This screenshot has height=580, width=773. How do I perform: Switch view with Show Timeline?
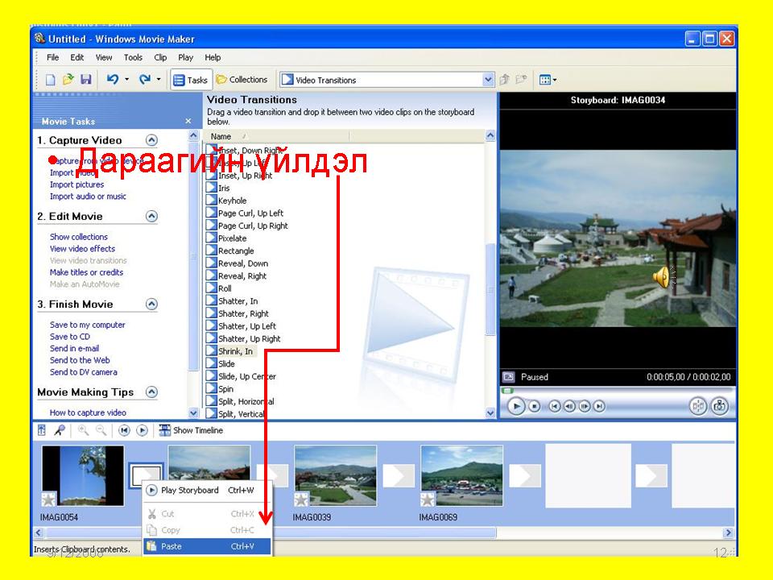coord(192,430)
